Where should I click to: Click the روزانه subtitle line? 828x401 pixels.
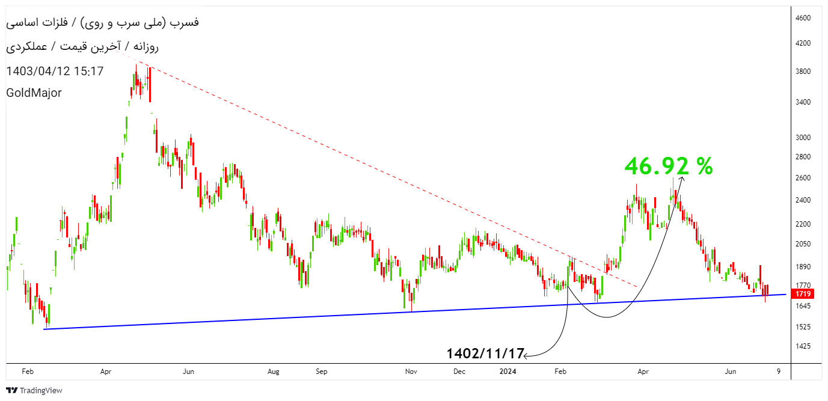click(x=83, y=47)
